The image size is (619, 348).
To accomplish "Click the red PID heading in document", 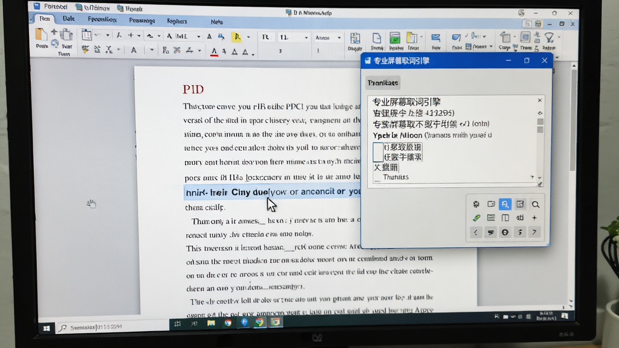I will 193,89.
